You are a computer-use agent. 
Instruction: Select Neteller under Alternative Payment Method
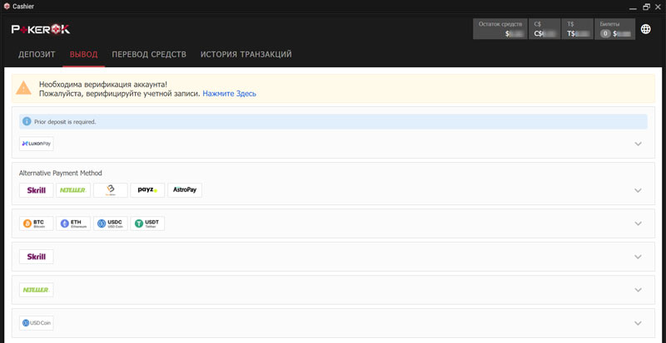pos(73,190)
